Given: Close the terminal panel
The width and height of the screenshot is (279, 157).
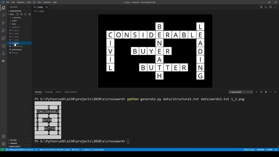Looking at the screenshot, I should pyautogui.click(x=275, y=92).
